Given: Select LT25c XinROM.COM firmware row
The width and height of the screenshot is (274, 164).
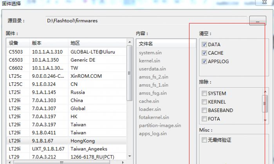Looking at the screenshot, I should (66, 76).
